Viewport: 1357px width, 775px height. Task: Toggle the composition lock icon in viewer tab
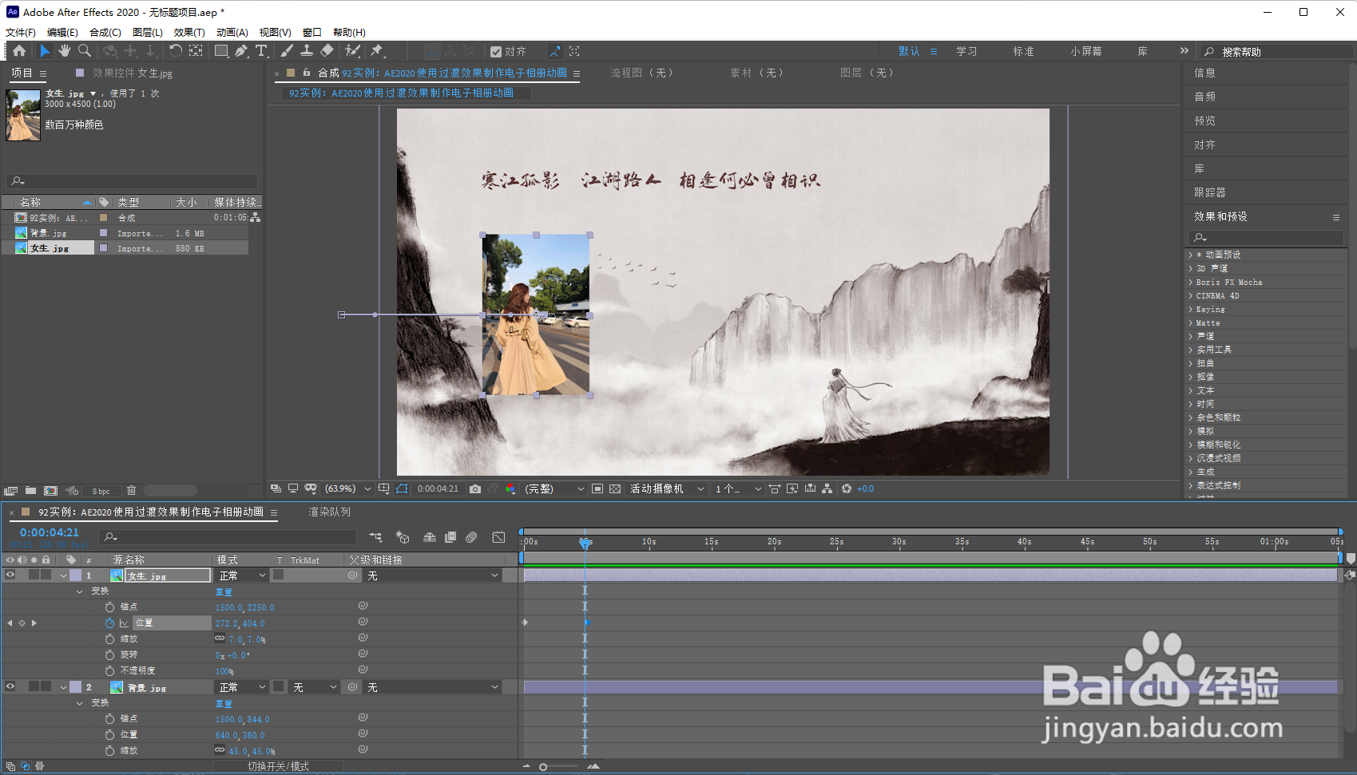pyautogui.click(x=307, y=72)
